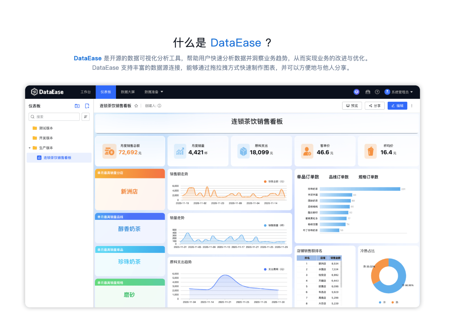Click 6,443 cell for 天健店
The height and width of the screenshot is (327, 456).
335,280
